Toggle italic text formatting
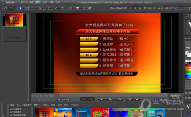The width and height of the screenshot is (191, 117). (x=131, y=8)
